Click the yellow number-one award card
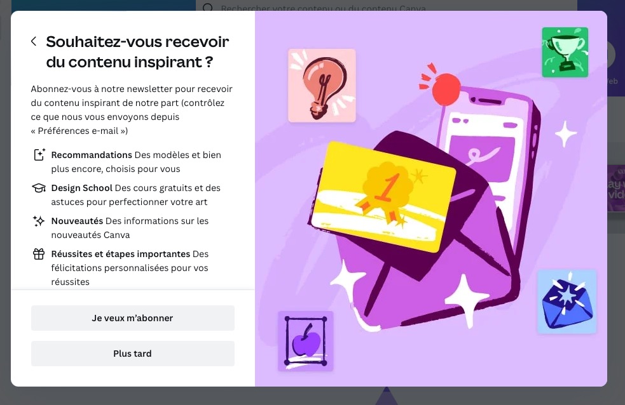625x405 pixels. click(x=383, y=197)
